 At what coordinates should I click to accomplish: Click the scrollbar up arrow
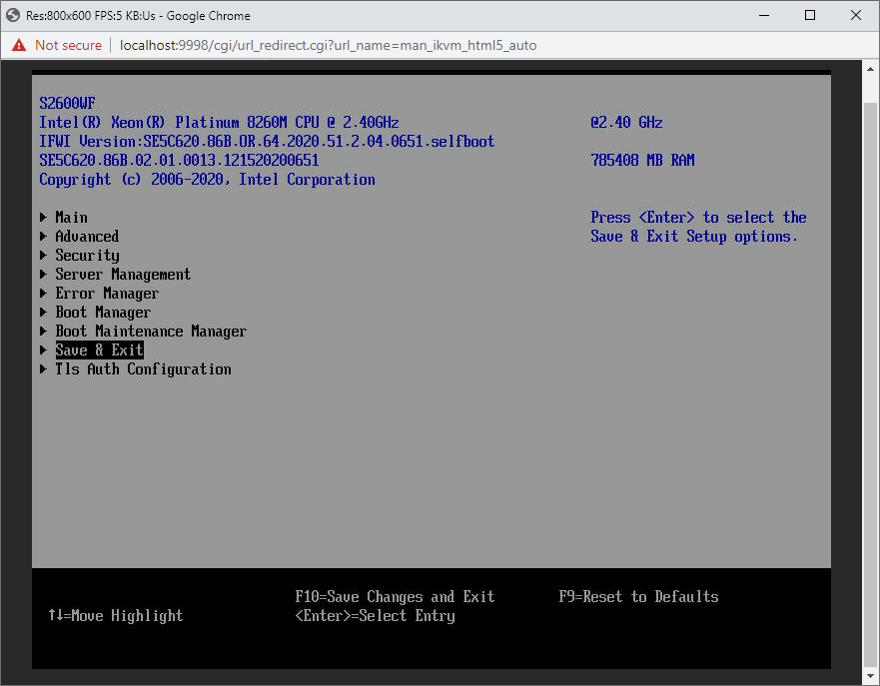click(x=870, y=69)
